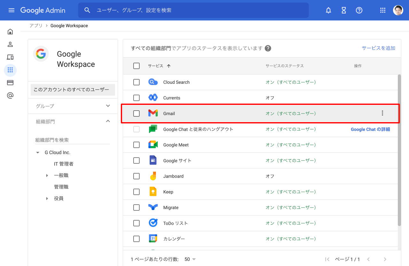This screenshot has width=409, height=266.
Task: Check the ToDo リスト checkbox
Action: click(x=136, y=223)
